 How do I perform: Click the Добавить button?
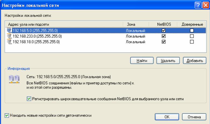(195, 61)
